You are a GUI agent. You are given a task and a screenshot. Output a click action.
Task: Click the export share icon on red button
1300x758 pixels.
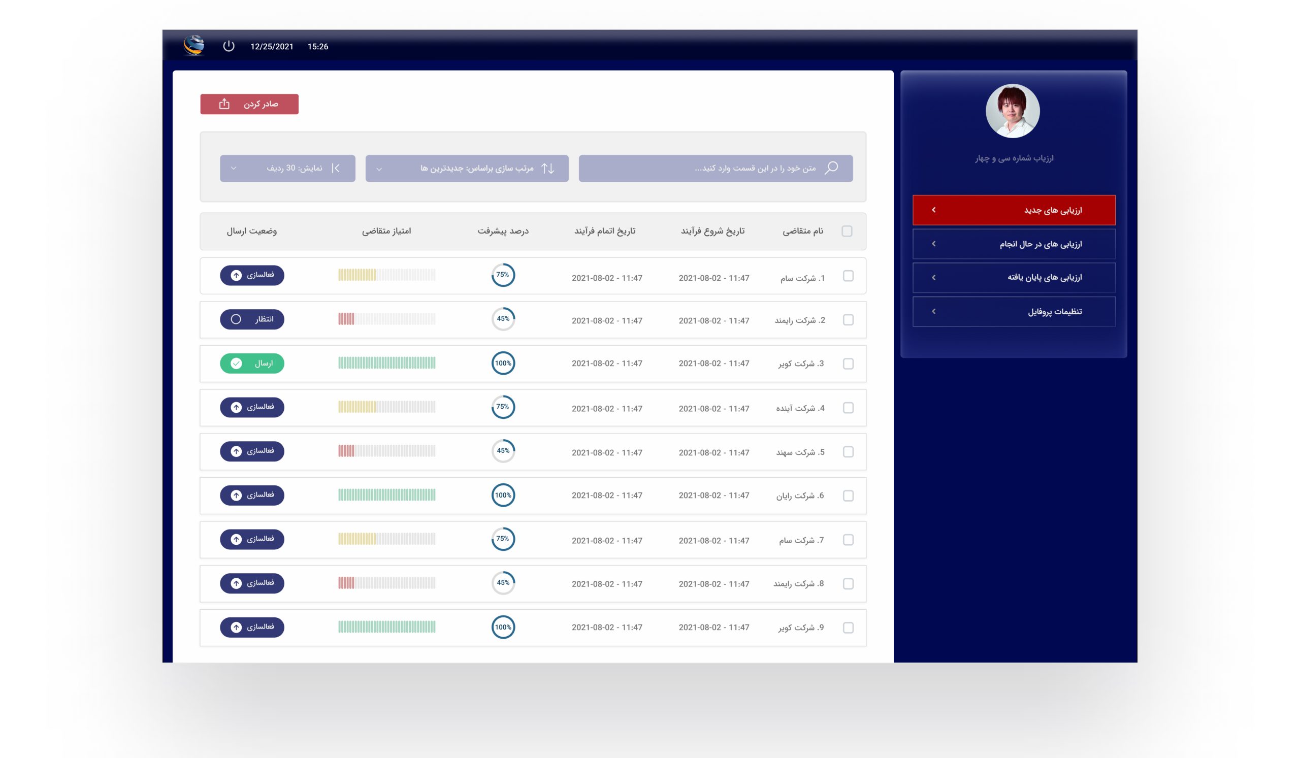(x=224, y=104)
